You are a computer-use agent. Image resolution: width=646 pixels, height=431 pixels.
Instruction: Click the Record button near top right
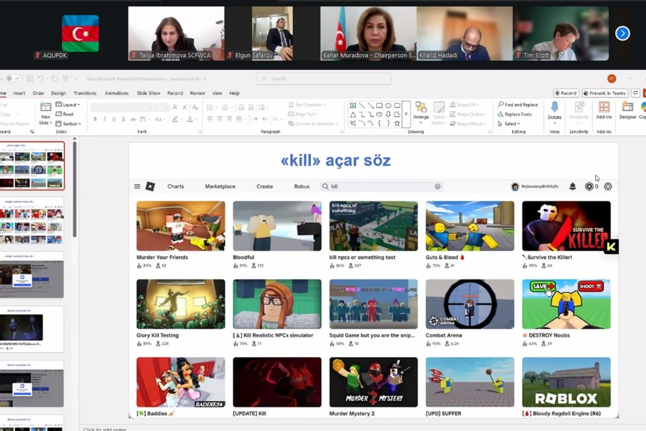[565, 92]
